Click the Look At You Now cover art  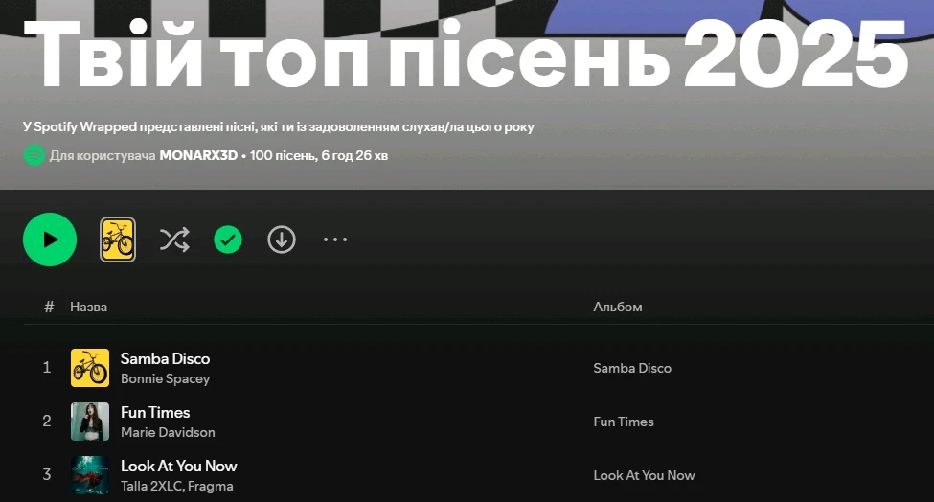(90, 475)
